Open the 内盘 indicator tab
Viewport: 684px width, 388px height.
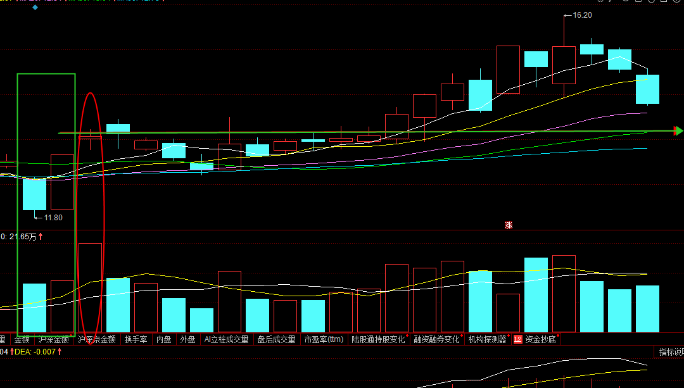click(163, 339)
